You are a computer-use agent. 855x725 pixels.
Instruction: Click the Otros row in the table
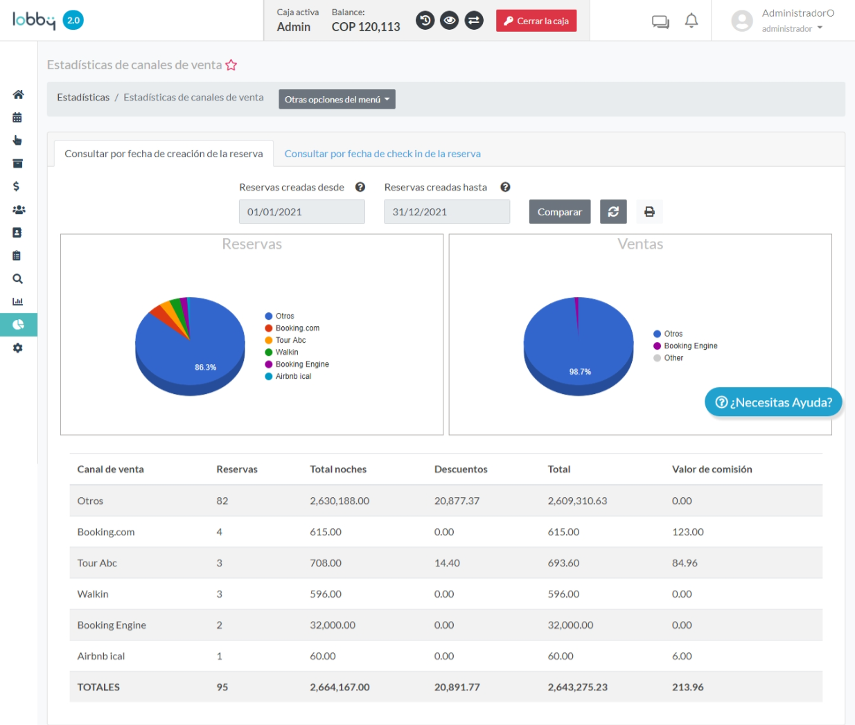[x=446, y=501]
